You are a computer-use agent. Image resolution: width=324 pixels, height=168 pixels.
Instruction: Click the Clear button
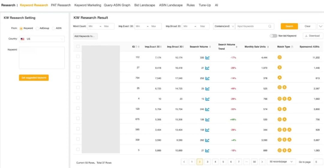307,26
